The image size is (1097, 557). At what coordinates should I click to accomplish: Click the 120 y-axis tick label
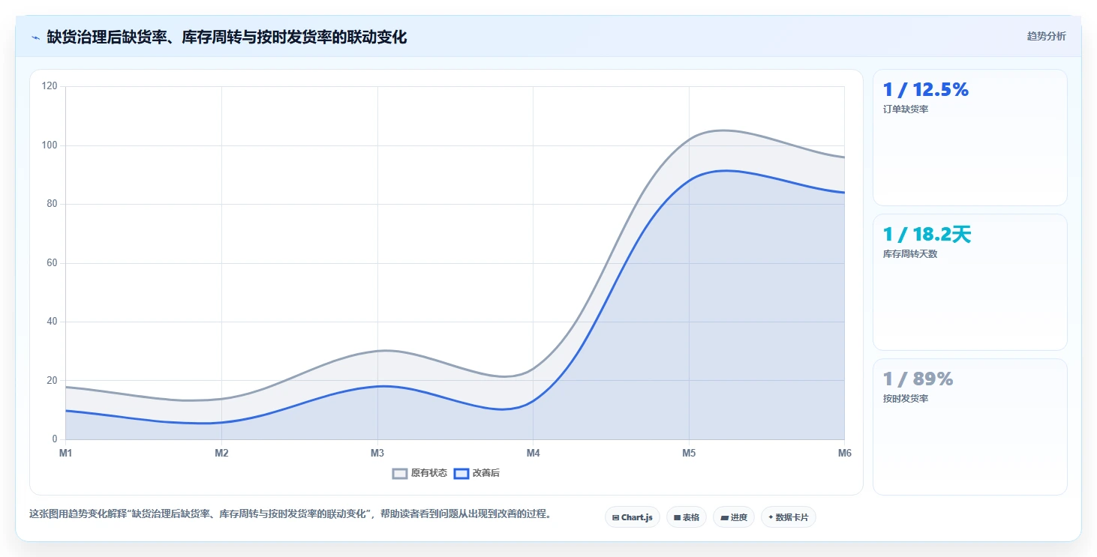point(50,86)
